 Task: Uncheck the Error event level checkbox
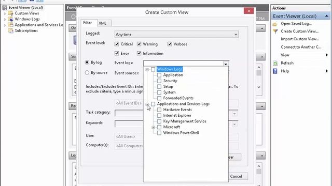[117, 53]
